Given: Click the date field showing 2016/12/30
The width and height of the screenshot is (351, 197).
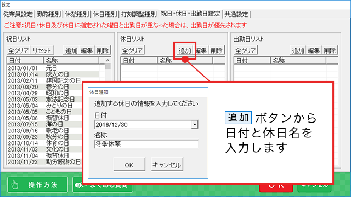Looking at the screenshot, I should coord(143,124).
